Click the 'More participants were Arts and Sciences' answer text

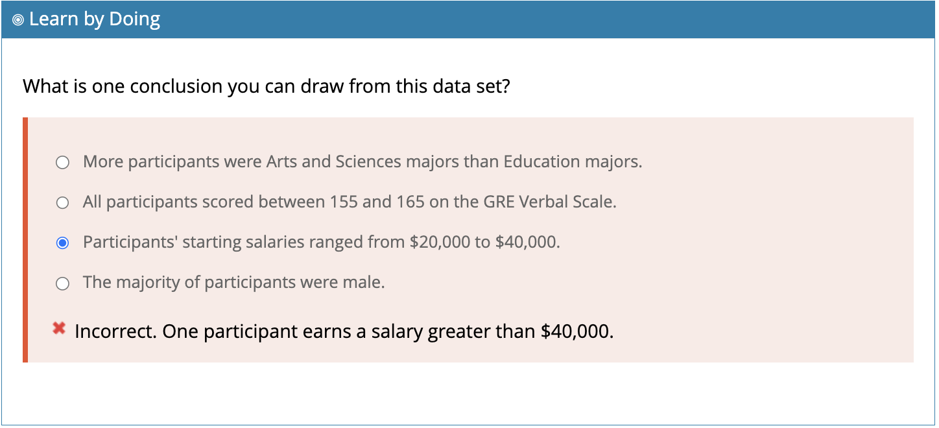[x=363, y=161]
